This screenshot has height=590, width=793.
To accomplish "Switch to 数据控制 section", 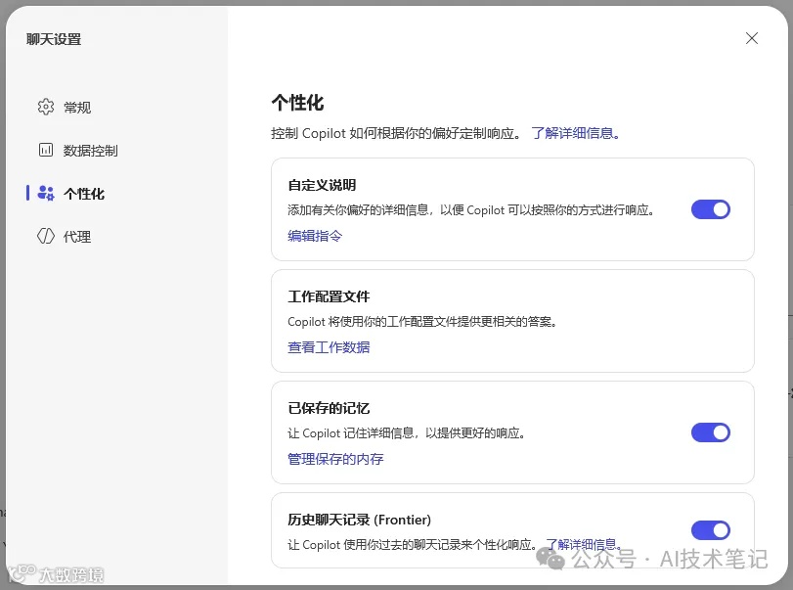I will [90, 151].
